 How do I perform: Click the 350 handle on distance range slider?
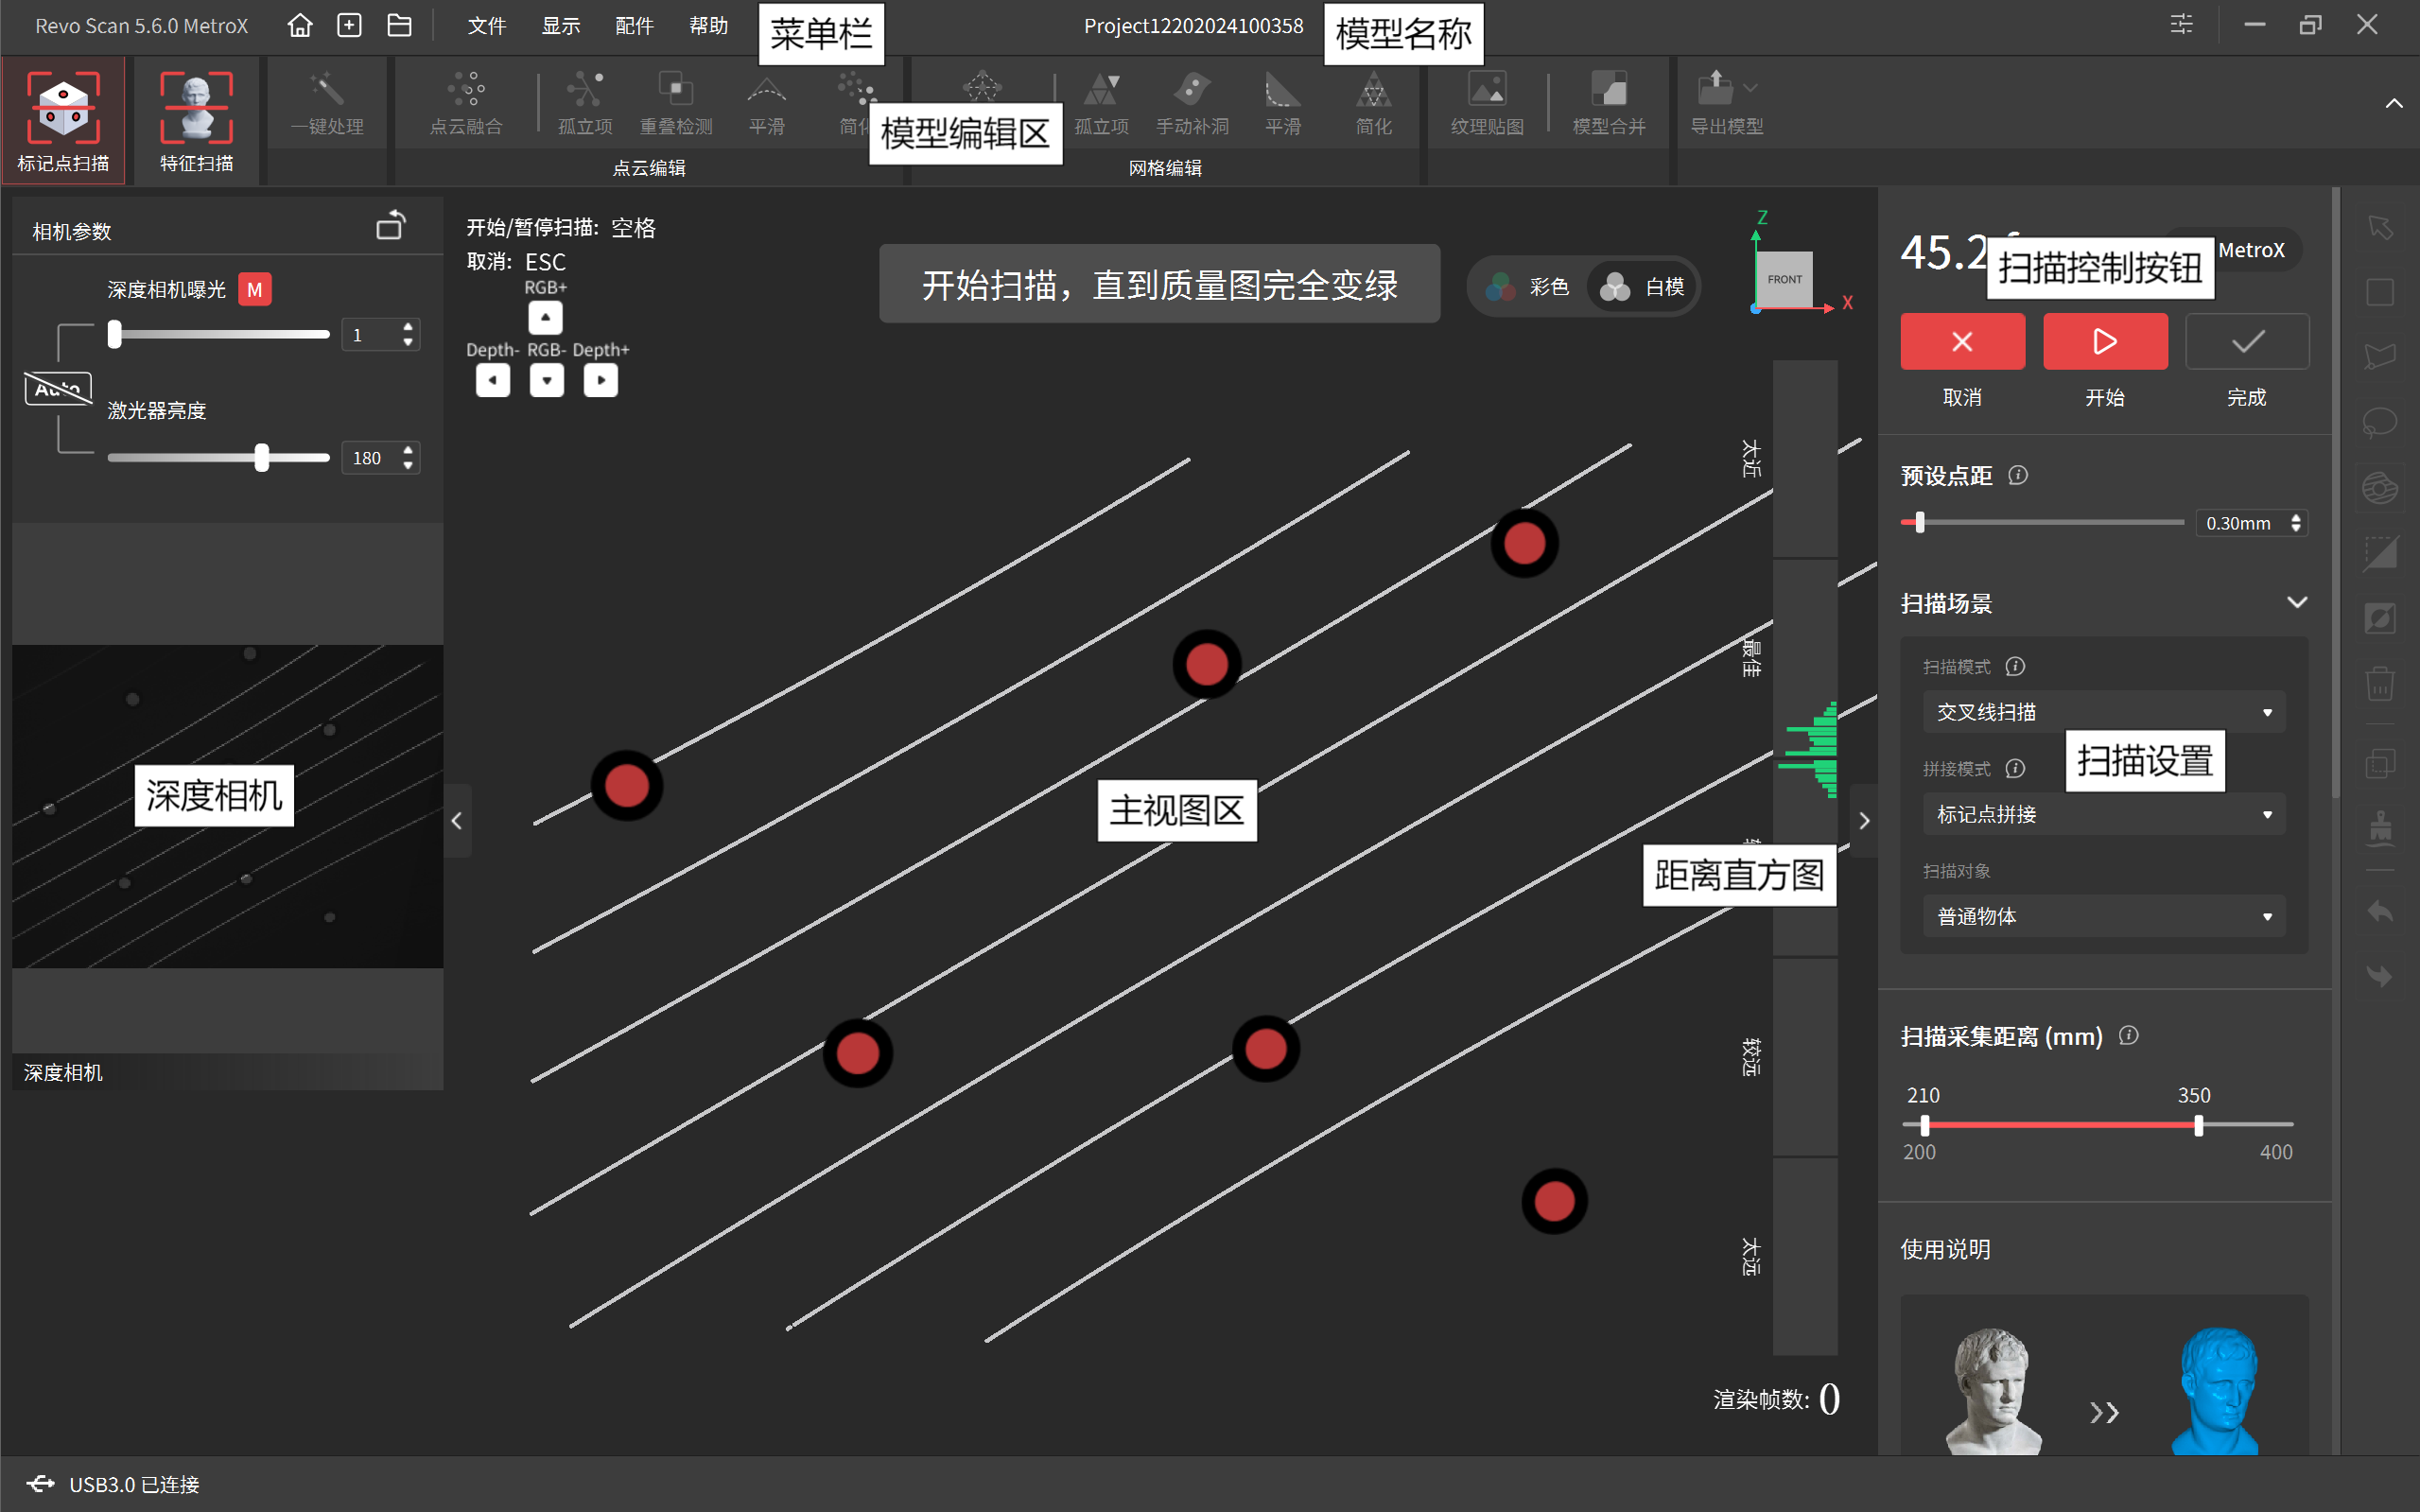[2198, 1125]
